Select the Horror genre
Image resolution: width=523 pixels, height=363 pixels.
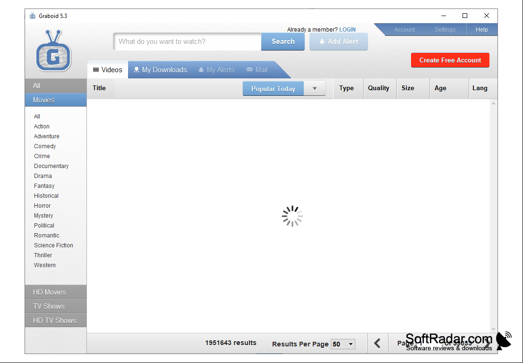pyautogui.click(x=43, y=206)
